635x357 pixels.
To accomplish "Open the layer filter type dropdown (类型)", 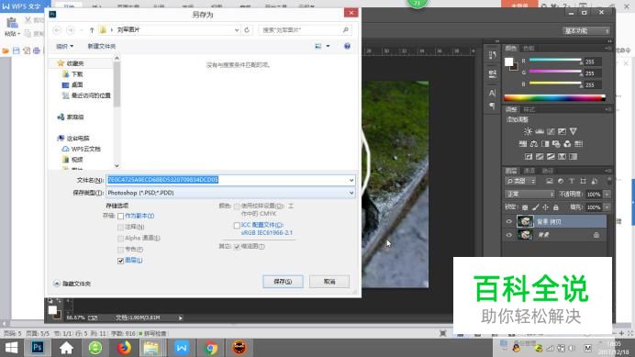I will pos(521,181).
